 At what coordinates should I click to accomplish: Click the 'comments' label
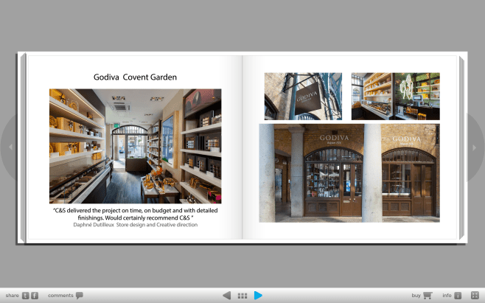pyautogui.click(x=60, y=296)
